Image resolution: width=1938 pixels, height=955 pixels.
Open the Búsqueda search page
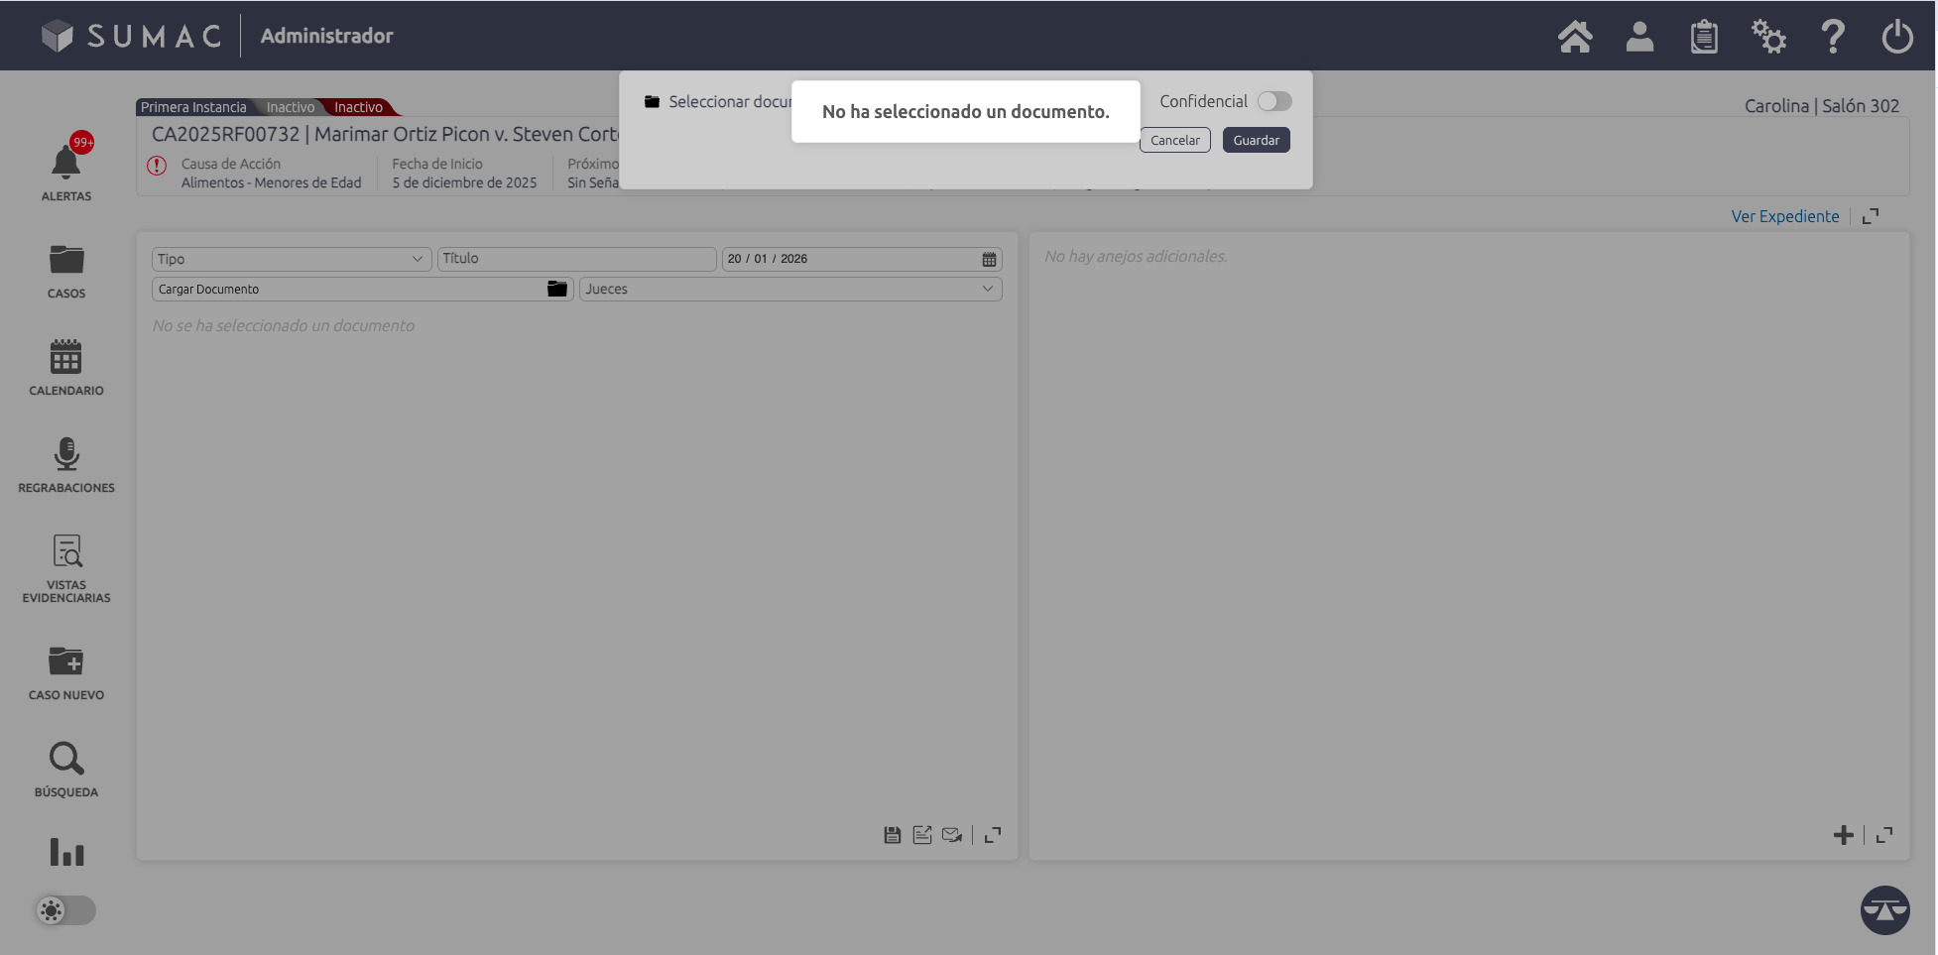point(66,769)
